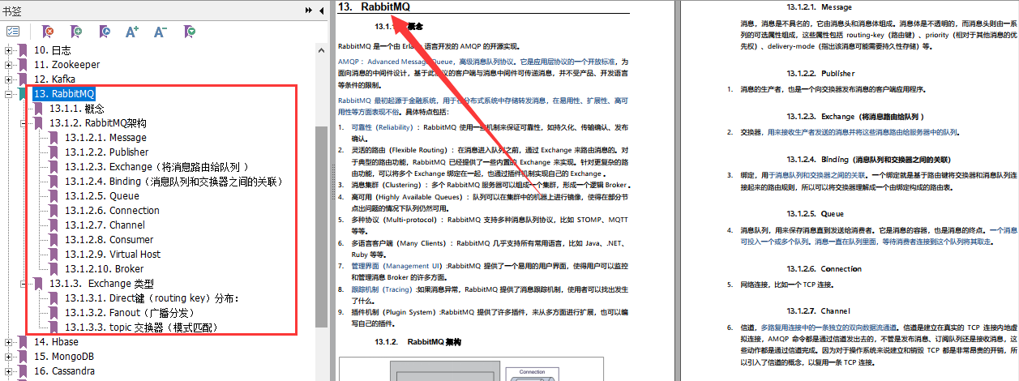
Task: Click bookmark icon beside 10. 日志
Action: [x=24, y=50]
